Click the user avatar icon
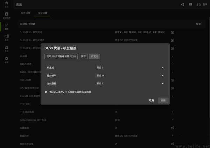Viewport: 210px width, 148px height. coord(198,5)
